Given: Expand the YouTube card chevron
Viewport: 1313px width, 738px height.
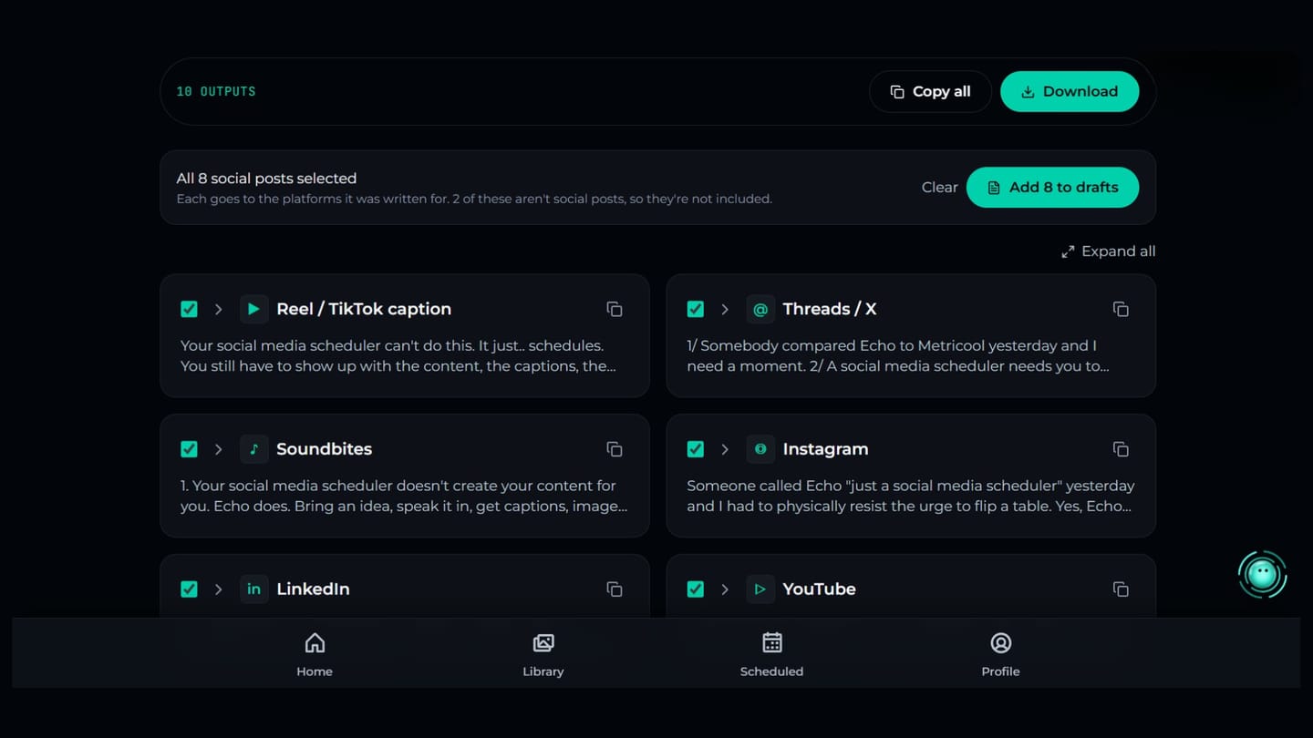Looking at the screenshot, I should pyautogui.click(x=725, y=589).
